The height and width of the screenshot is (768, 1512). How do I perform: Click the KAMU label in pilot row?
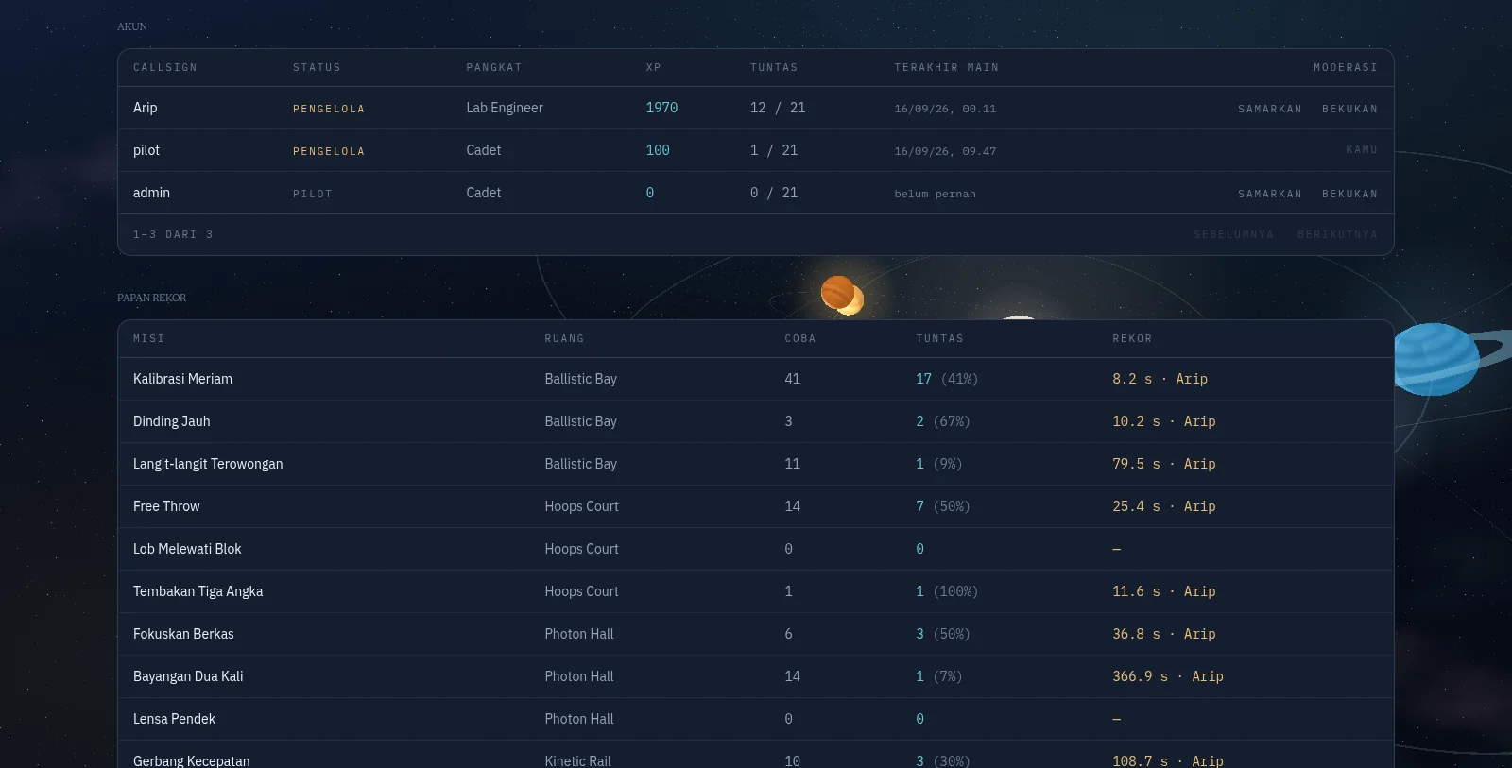point(1362,150)
